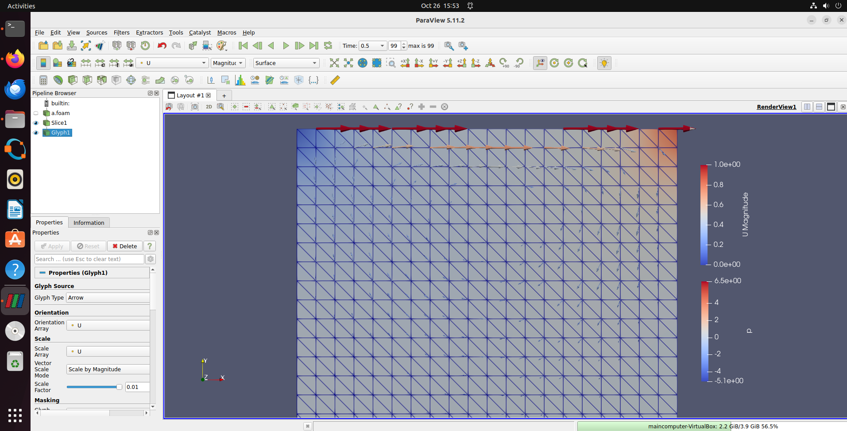The height and width of the screenshot is (431, 847).
Task: Activate the ruler measurement tool
Action: (x=335, y=80)
